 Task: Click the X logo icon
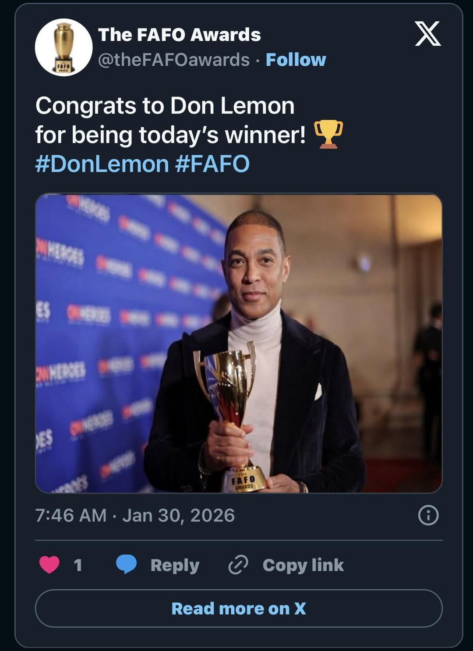click(428, 34)
